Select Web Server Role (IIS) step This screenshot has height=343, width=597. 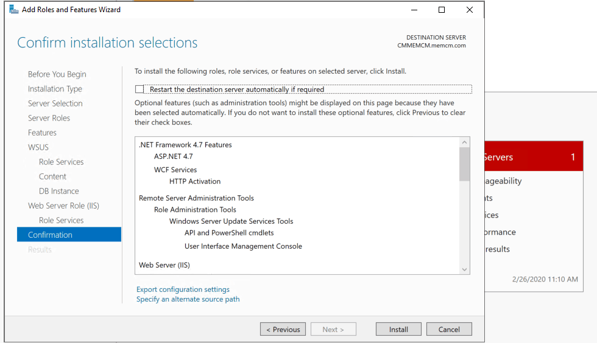click(x=63, y=206)
